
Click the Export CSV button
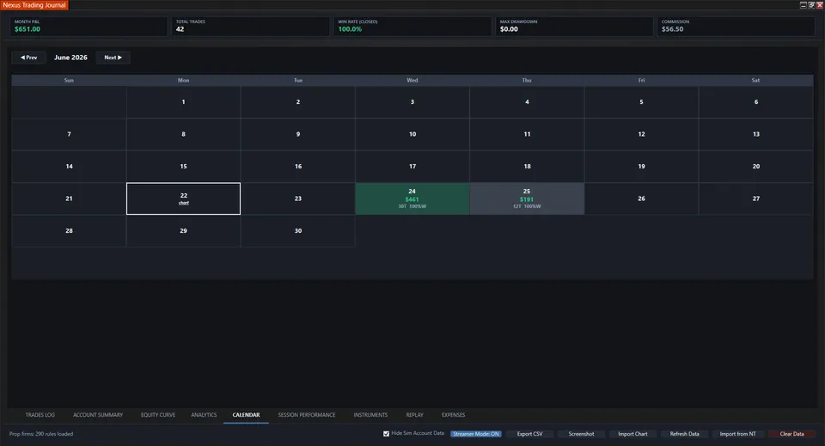pos(529,434)
